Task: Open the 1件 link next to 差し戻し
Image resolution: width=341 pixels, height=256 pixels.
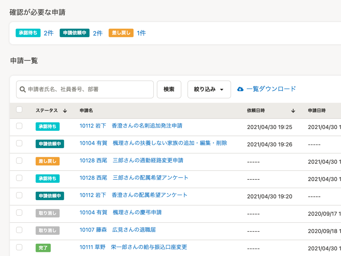Action: tap(141, 33)
